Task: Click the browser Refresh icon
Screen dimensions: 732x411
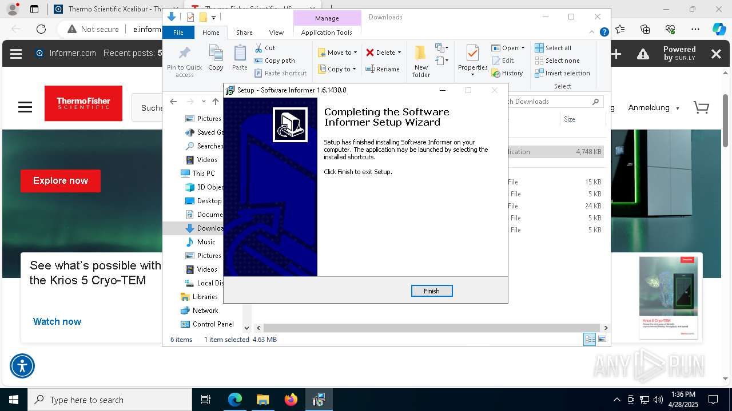Action: (41, 29)
